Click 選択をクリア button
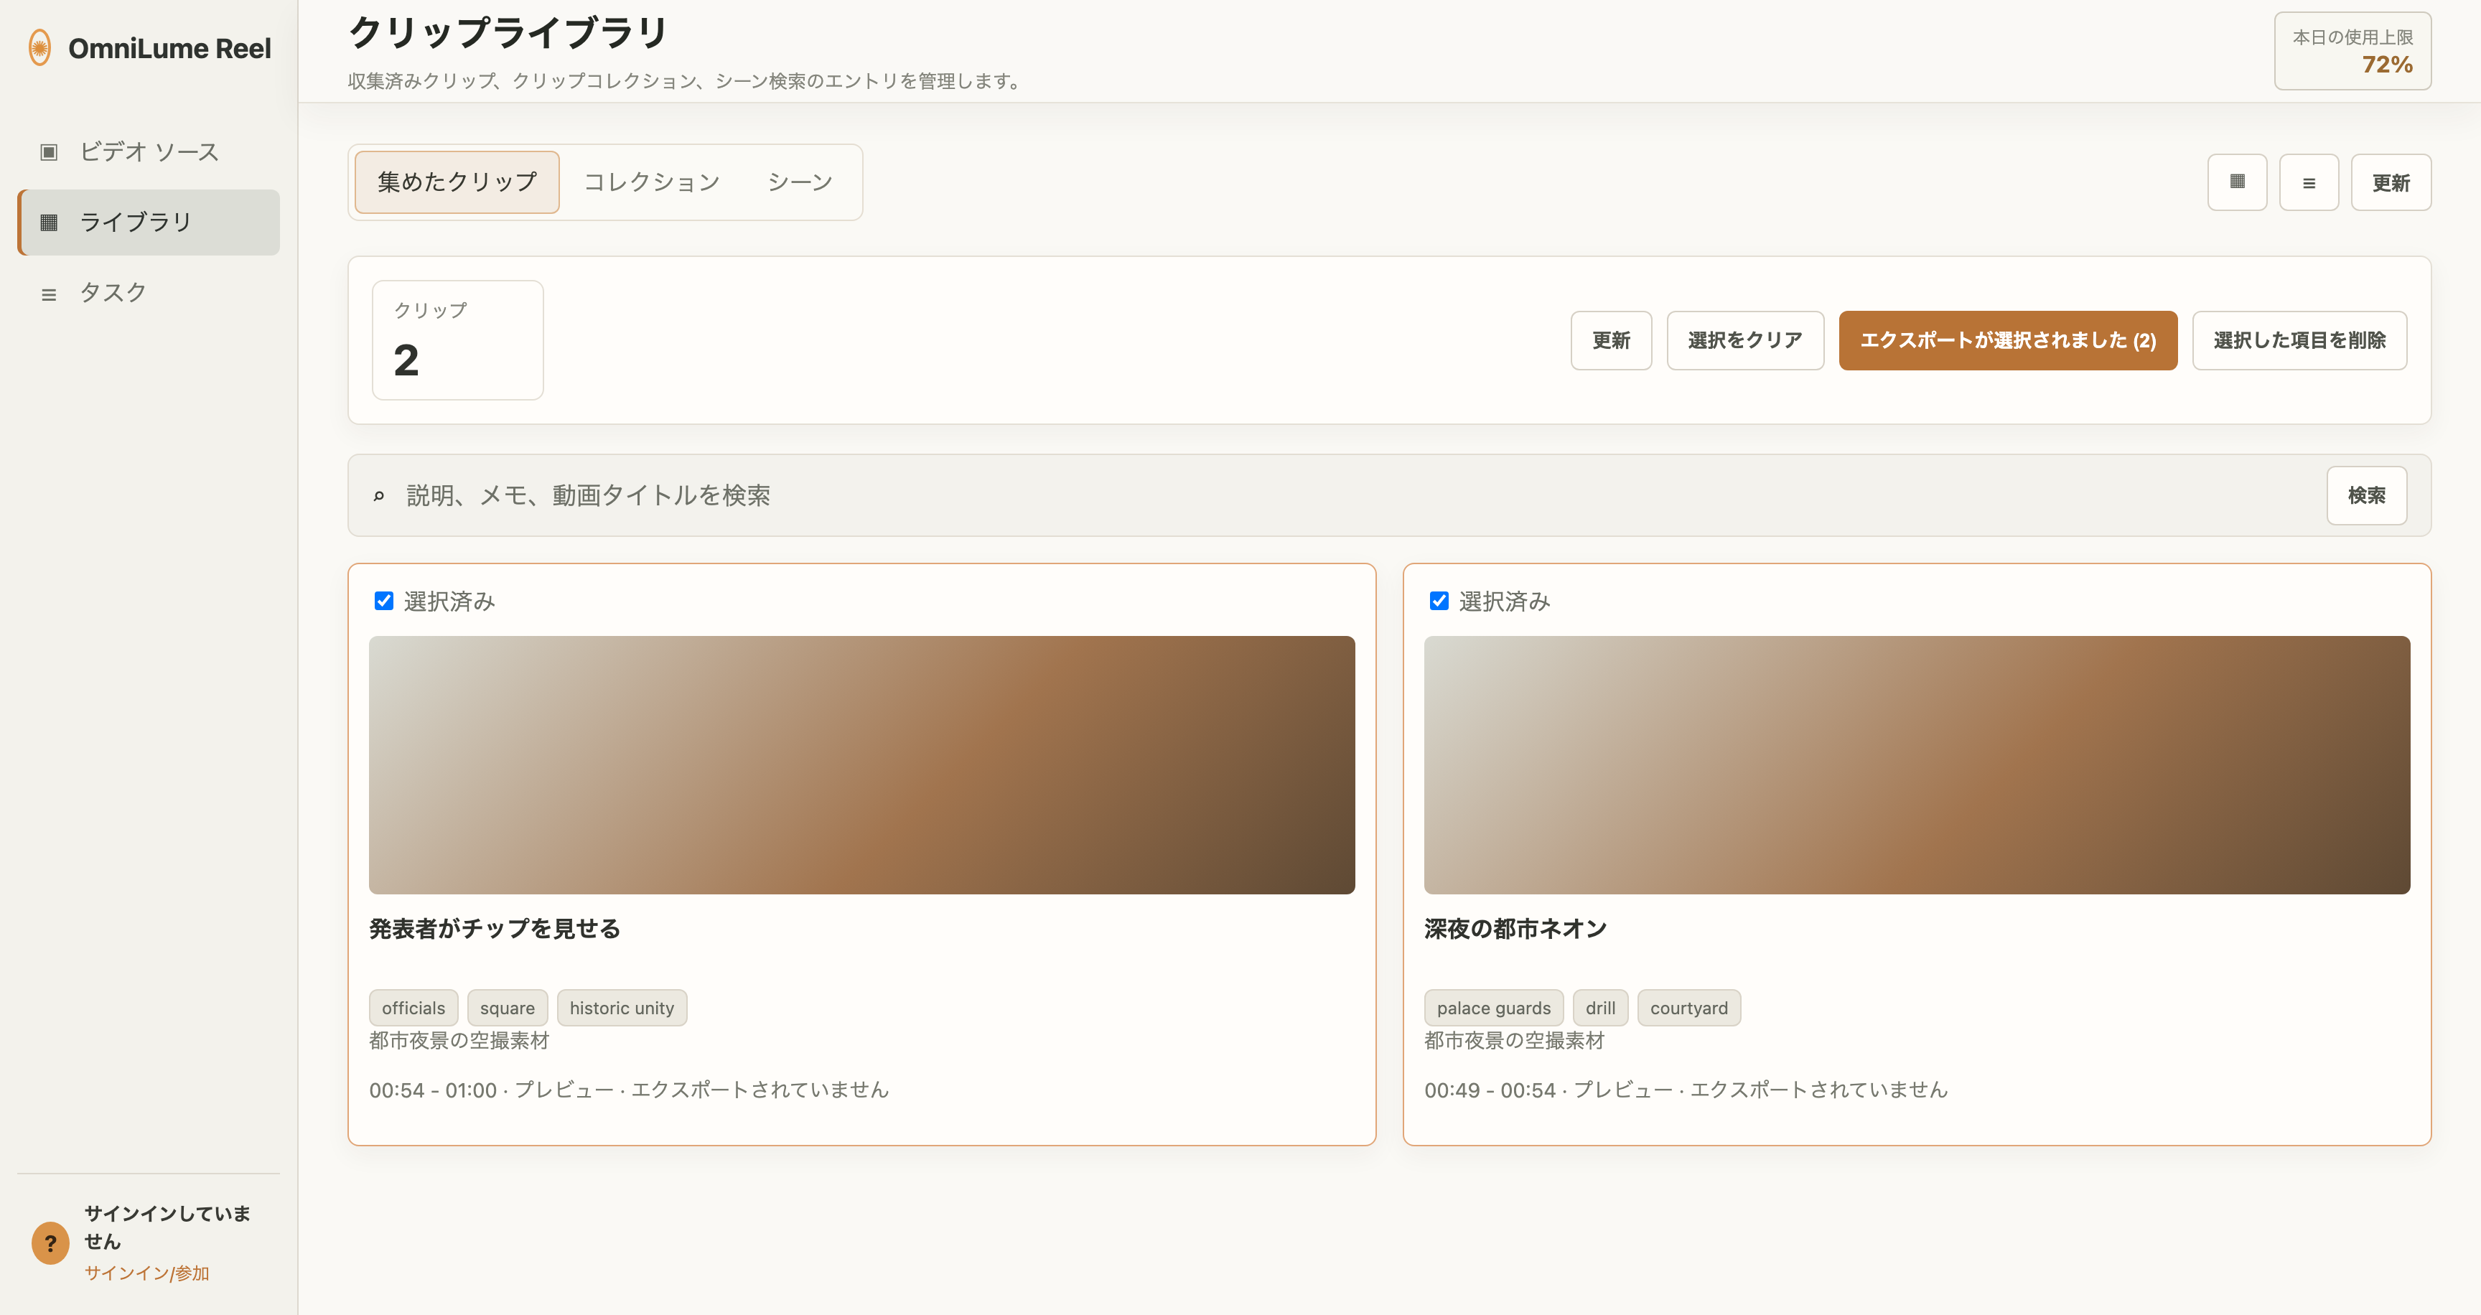Image resolution: width=2481 pixels, height=1315 pixels. [1745, 340]
